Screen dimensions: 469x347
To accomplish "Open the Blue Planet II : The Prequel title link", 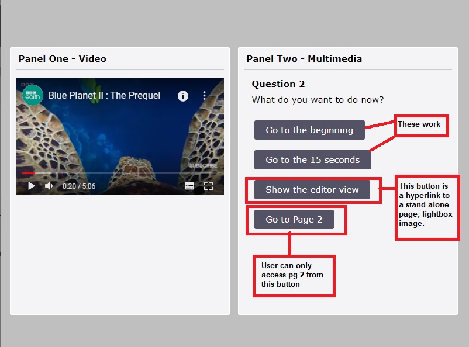I will pos(105,95).
